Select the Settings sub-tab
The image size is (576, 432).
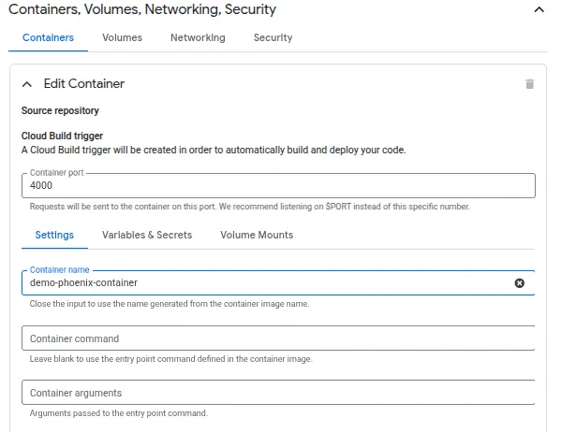[54, 235]
